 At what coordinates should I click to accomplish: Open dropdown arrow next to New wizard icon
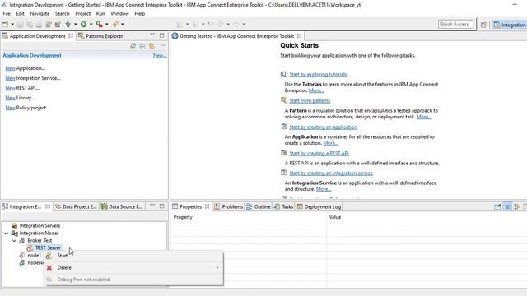pyautogui.click(x=12, y=24)
